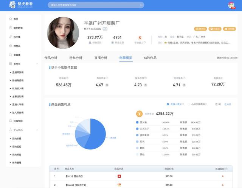Screen dimensions: 242x188
Task: Switch the sales range to 近30天
Action: (x=228, y=104)
